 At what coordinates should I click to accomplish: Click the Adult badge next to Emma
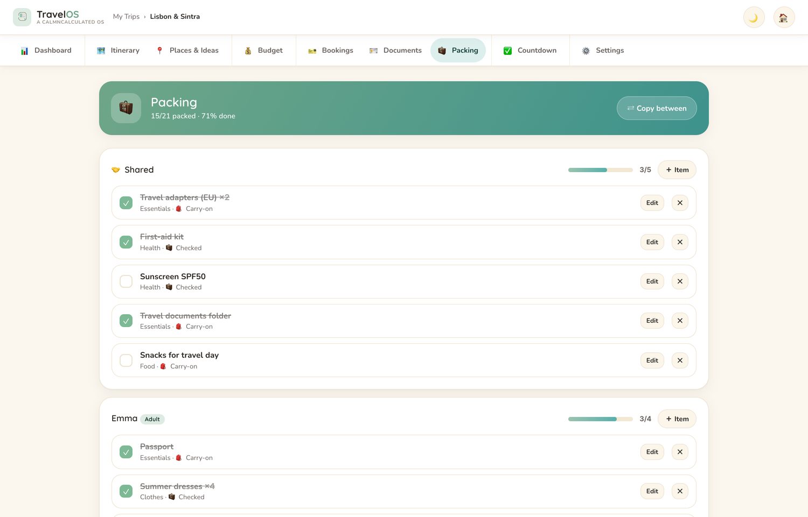click(152, 419)
